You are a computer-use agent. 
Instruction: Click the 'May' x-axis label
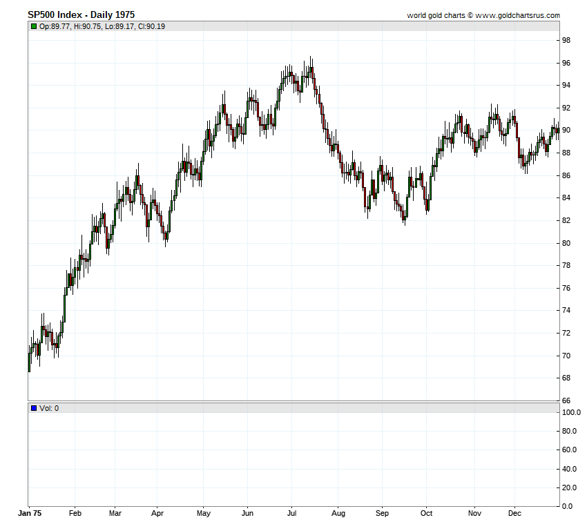(x=203, y=514)
